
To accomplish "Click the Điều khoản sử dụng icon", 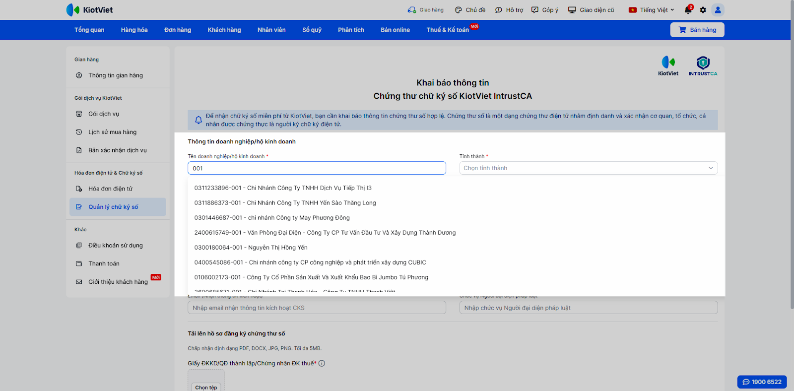I will 79,245.
